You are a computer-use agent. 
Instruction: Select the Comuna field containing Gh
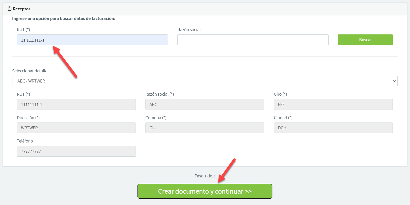[x=204, y=128]
